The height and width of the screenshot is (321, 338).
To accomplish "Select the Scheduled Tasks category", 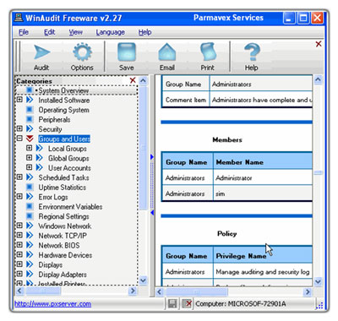I will click(63, 177).
